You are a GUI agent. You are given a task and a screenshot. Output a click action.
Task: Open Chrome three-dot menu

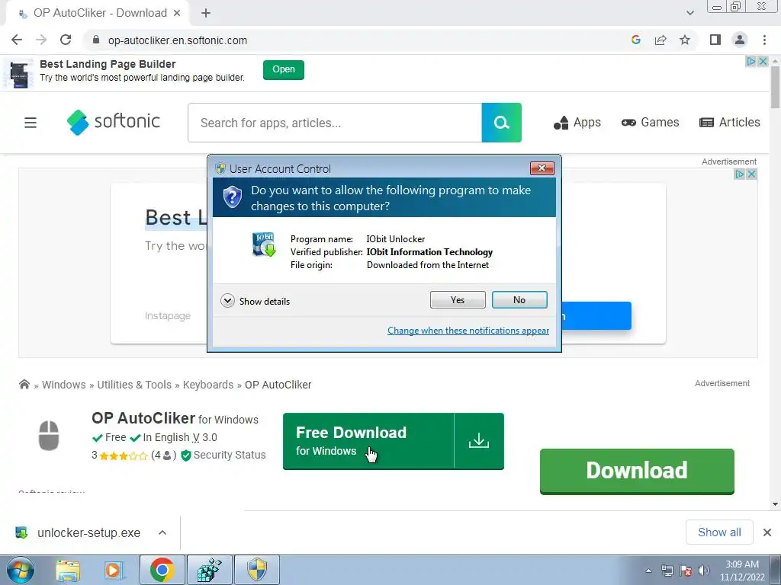click(764, 40)
